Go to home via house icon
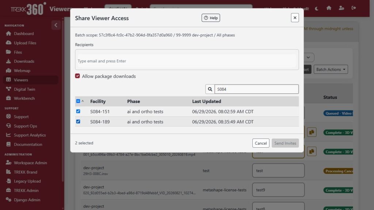 pyautogui.click(x=329, y=8)
